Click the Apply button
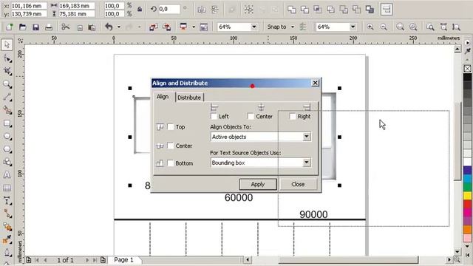Viewport: 473px width, 266px height. pos(258,184)
